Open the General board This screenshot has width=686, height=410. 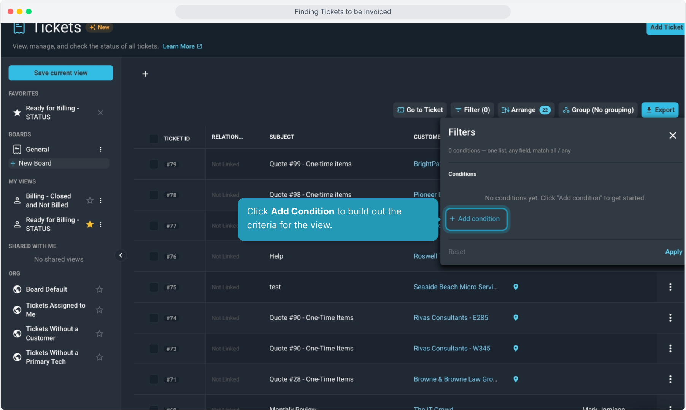pyautogui.click(x=37, y=150)
